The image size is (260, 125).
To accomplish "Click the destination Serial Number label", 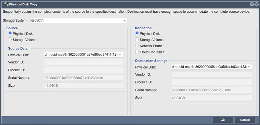I will (x=146, y=90).
